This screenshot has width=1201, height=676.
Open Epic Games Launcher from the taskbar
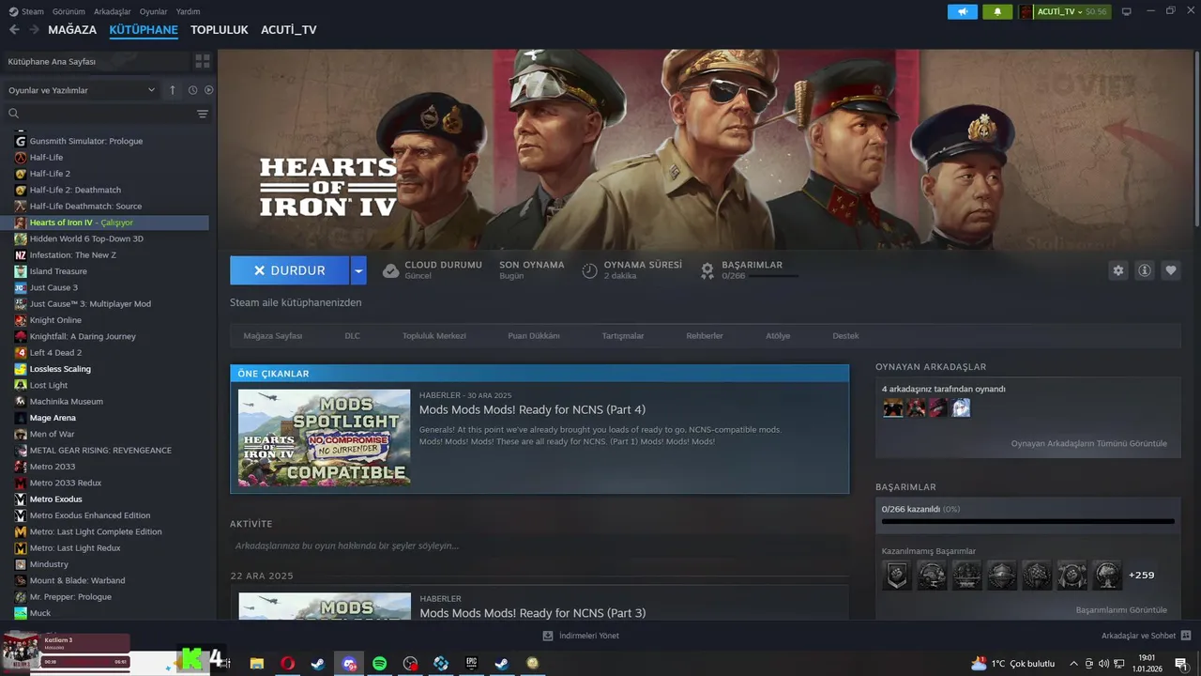click(x=471, y=663)
